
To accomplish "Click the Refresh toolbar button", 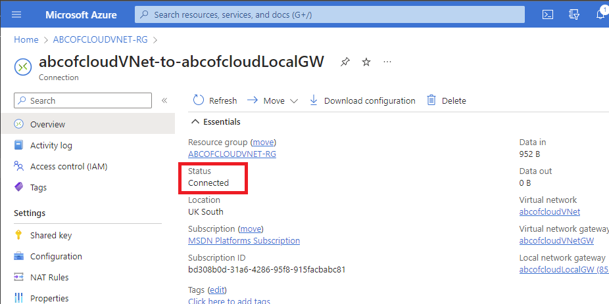I will pyautogui.click(x=214, y=100).
